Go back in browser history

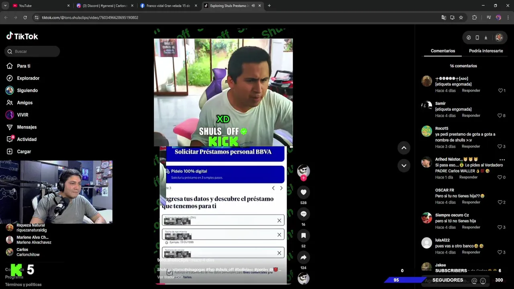(x=6, y=18)
